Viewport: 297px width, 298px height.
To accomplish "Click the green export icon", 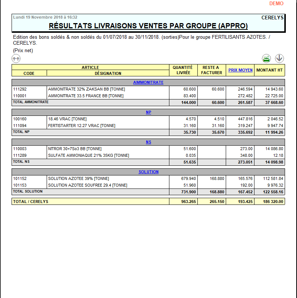I will pyautogui.click(x=266, y=58).
